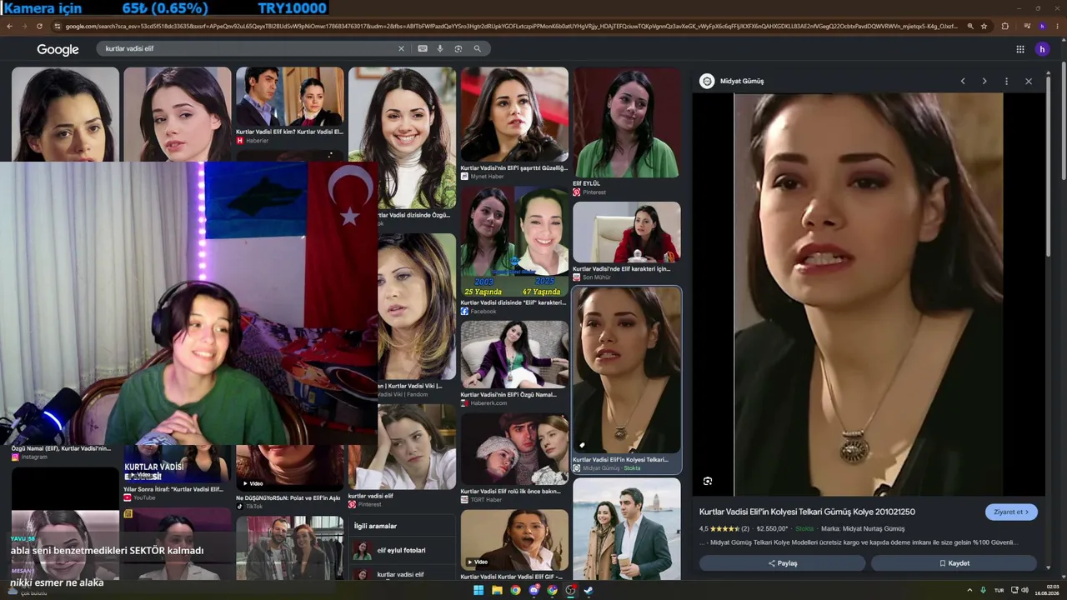Screen dimensions: 1067x600
Task: Open the TGRT Haber image result
Action: click(514, 457)
